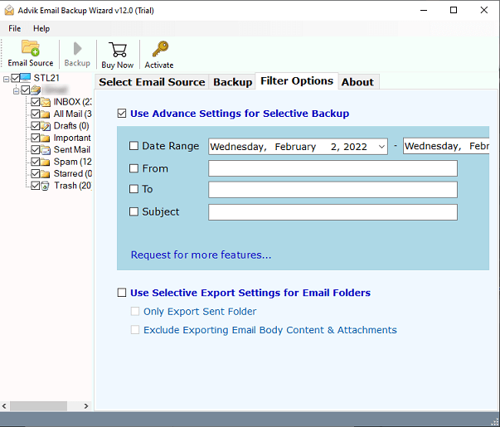Click the tree scrollbar right arrow

click(86, 406)
